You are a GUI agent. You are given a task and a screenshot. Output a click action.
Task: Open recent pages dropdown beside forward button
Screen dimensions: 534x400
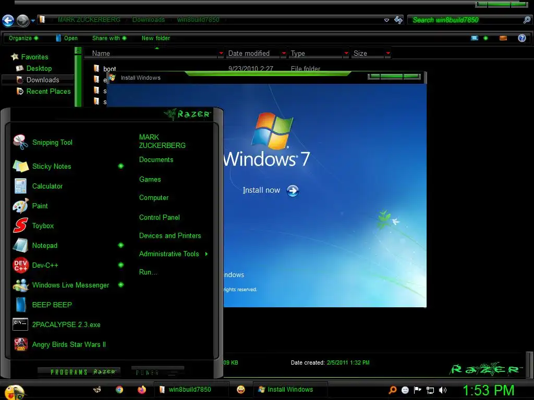33,21
